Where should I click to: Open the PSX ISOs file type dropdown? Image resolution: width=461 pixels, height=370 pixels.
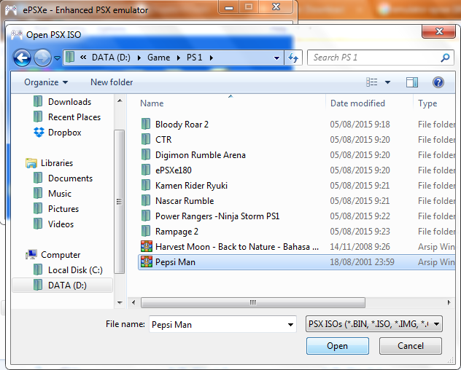[x=374, y=324]
